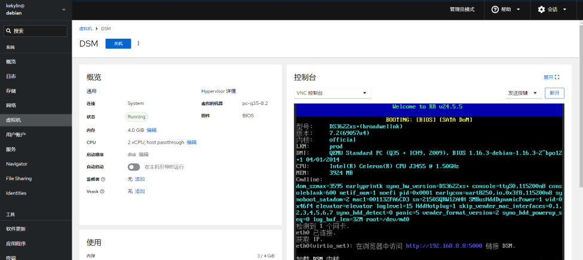Click the watchdog info help icon
The width and height of the screenshot is (583, 260).
click(x=103, y=179)
